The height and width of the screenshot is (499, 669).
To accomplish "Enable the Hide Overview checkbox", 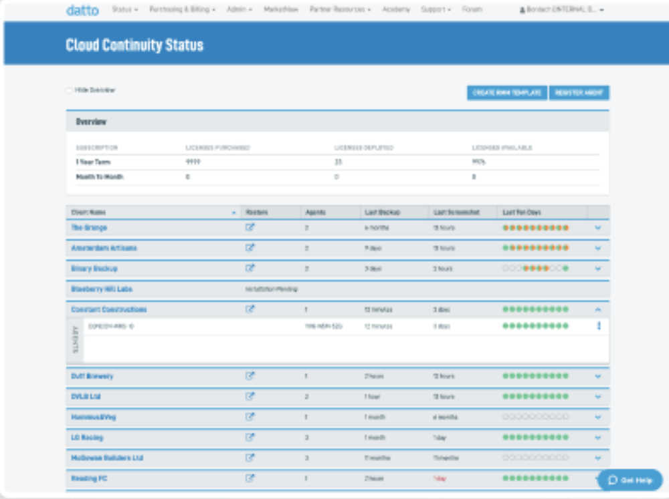I will coord(64,90).
